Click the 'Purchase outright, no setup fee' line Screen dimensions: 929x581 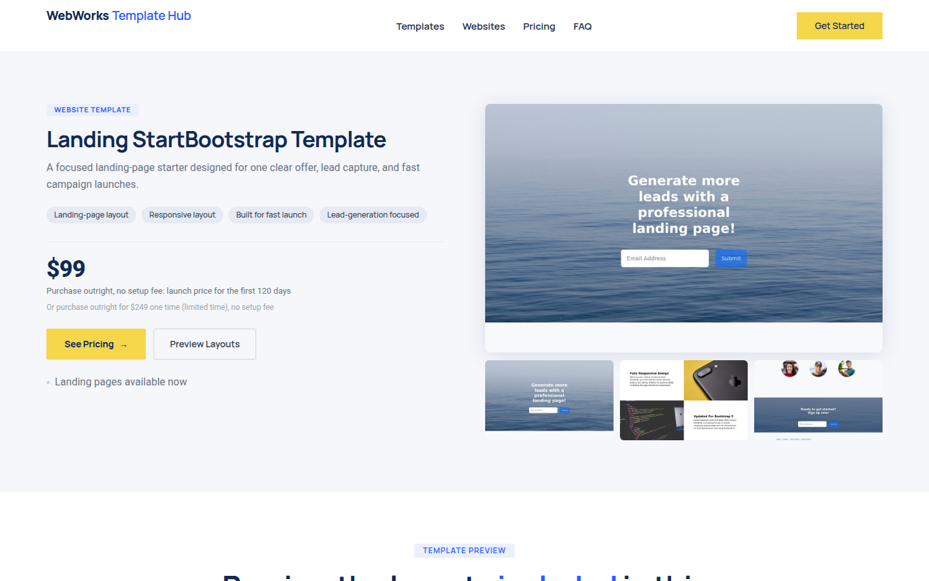pos(168,291)
